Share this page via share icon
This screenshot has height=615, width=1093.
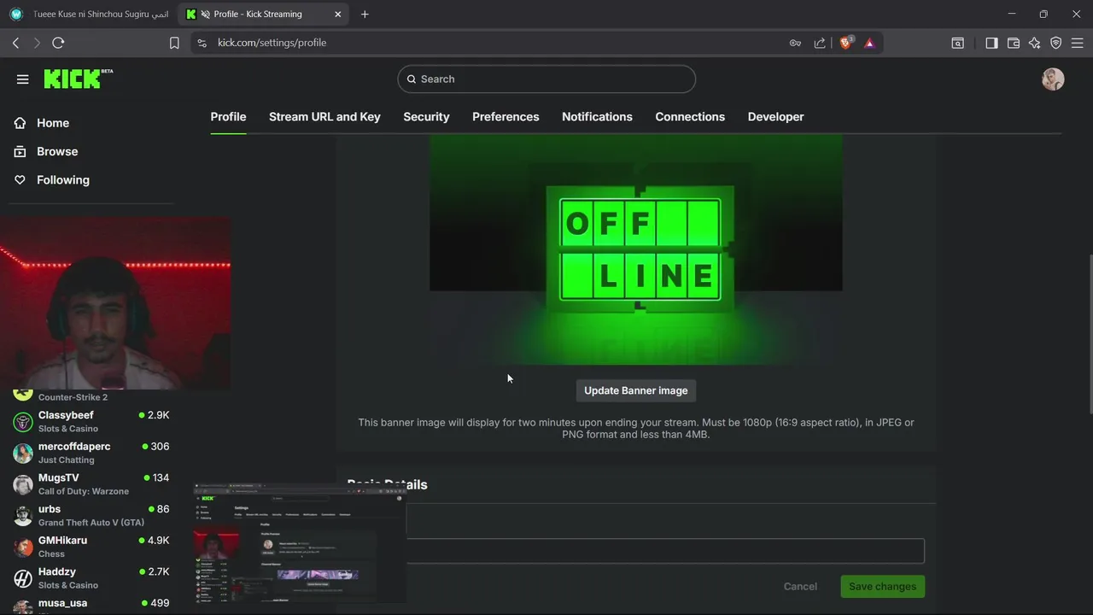[820, 43]
